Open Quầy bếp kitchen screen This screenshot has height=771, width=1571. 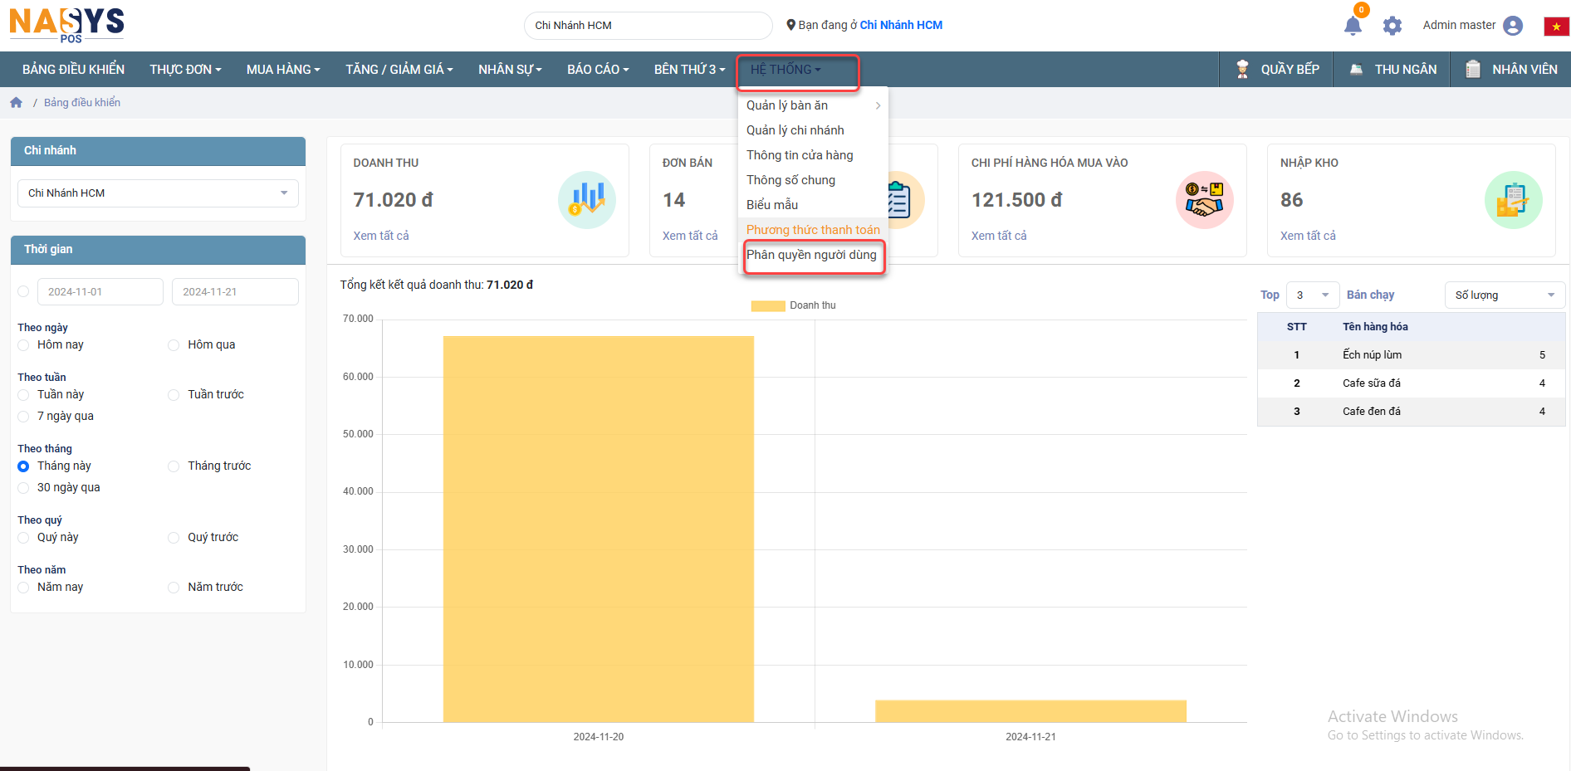coord(1277,70)
